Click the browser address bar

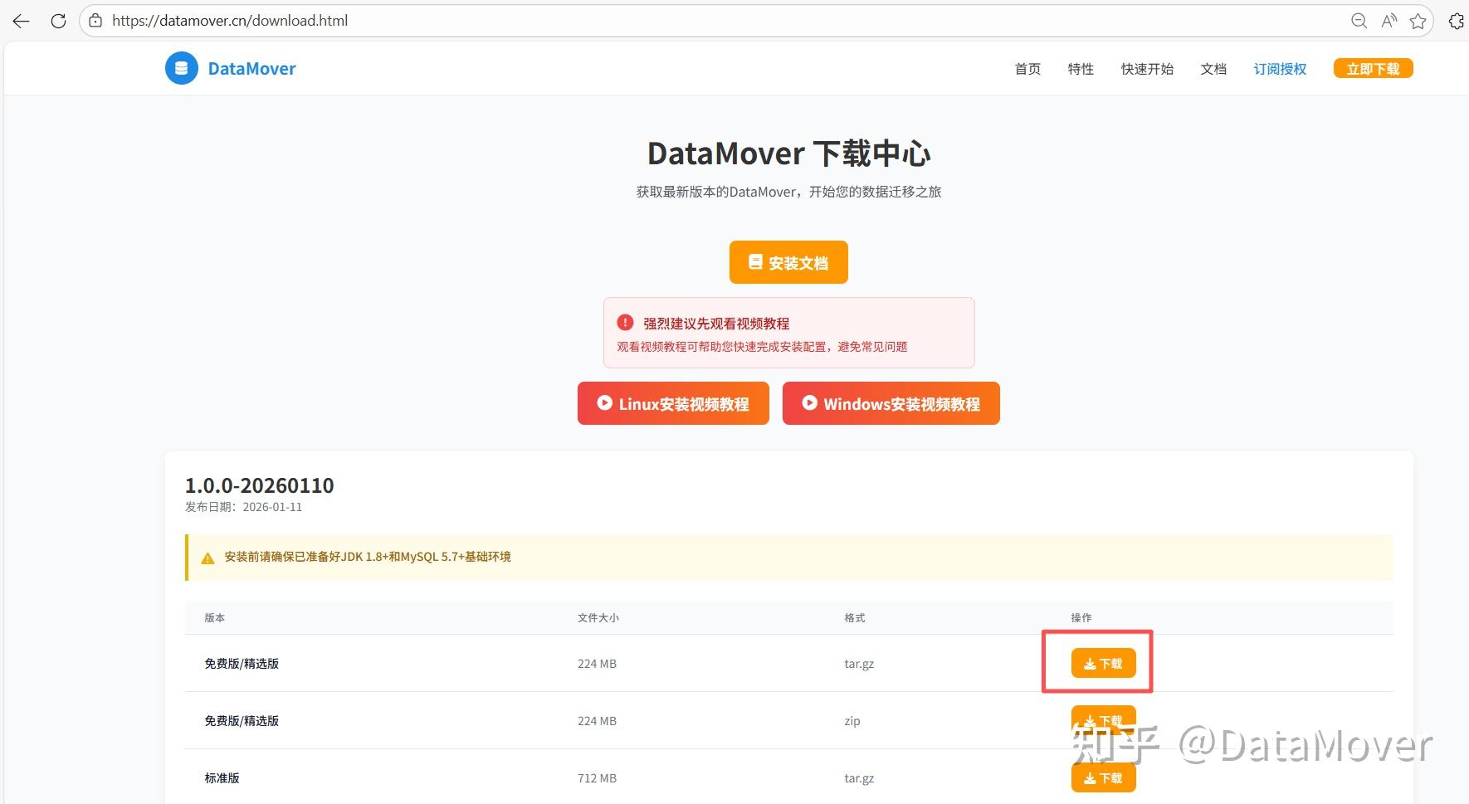tap(332, 20)
